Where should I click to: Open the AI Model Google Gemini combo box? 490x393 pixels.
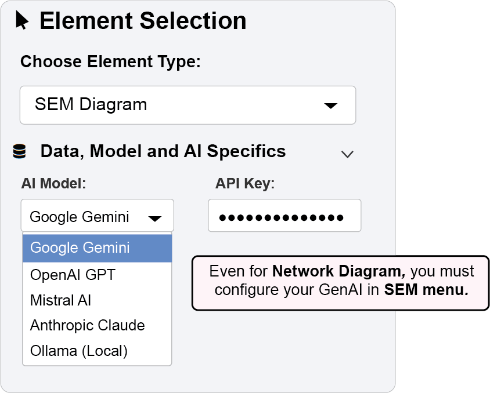[x=97, y=217]
